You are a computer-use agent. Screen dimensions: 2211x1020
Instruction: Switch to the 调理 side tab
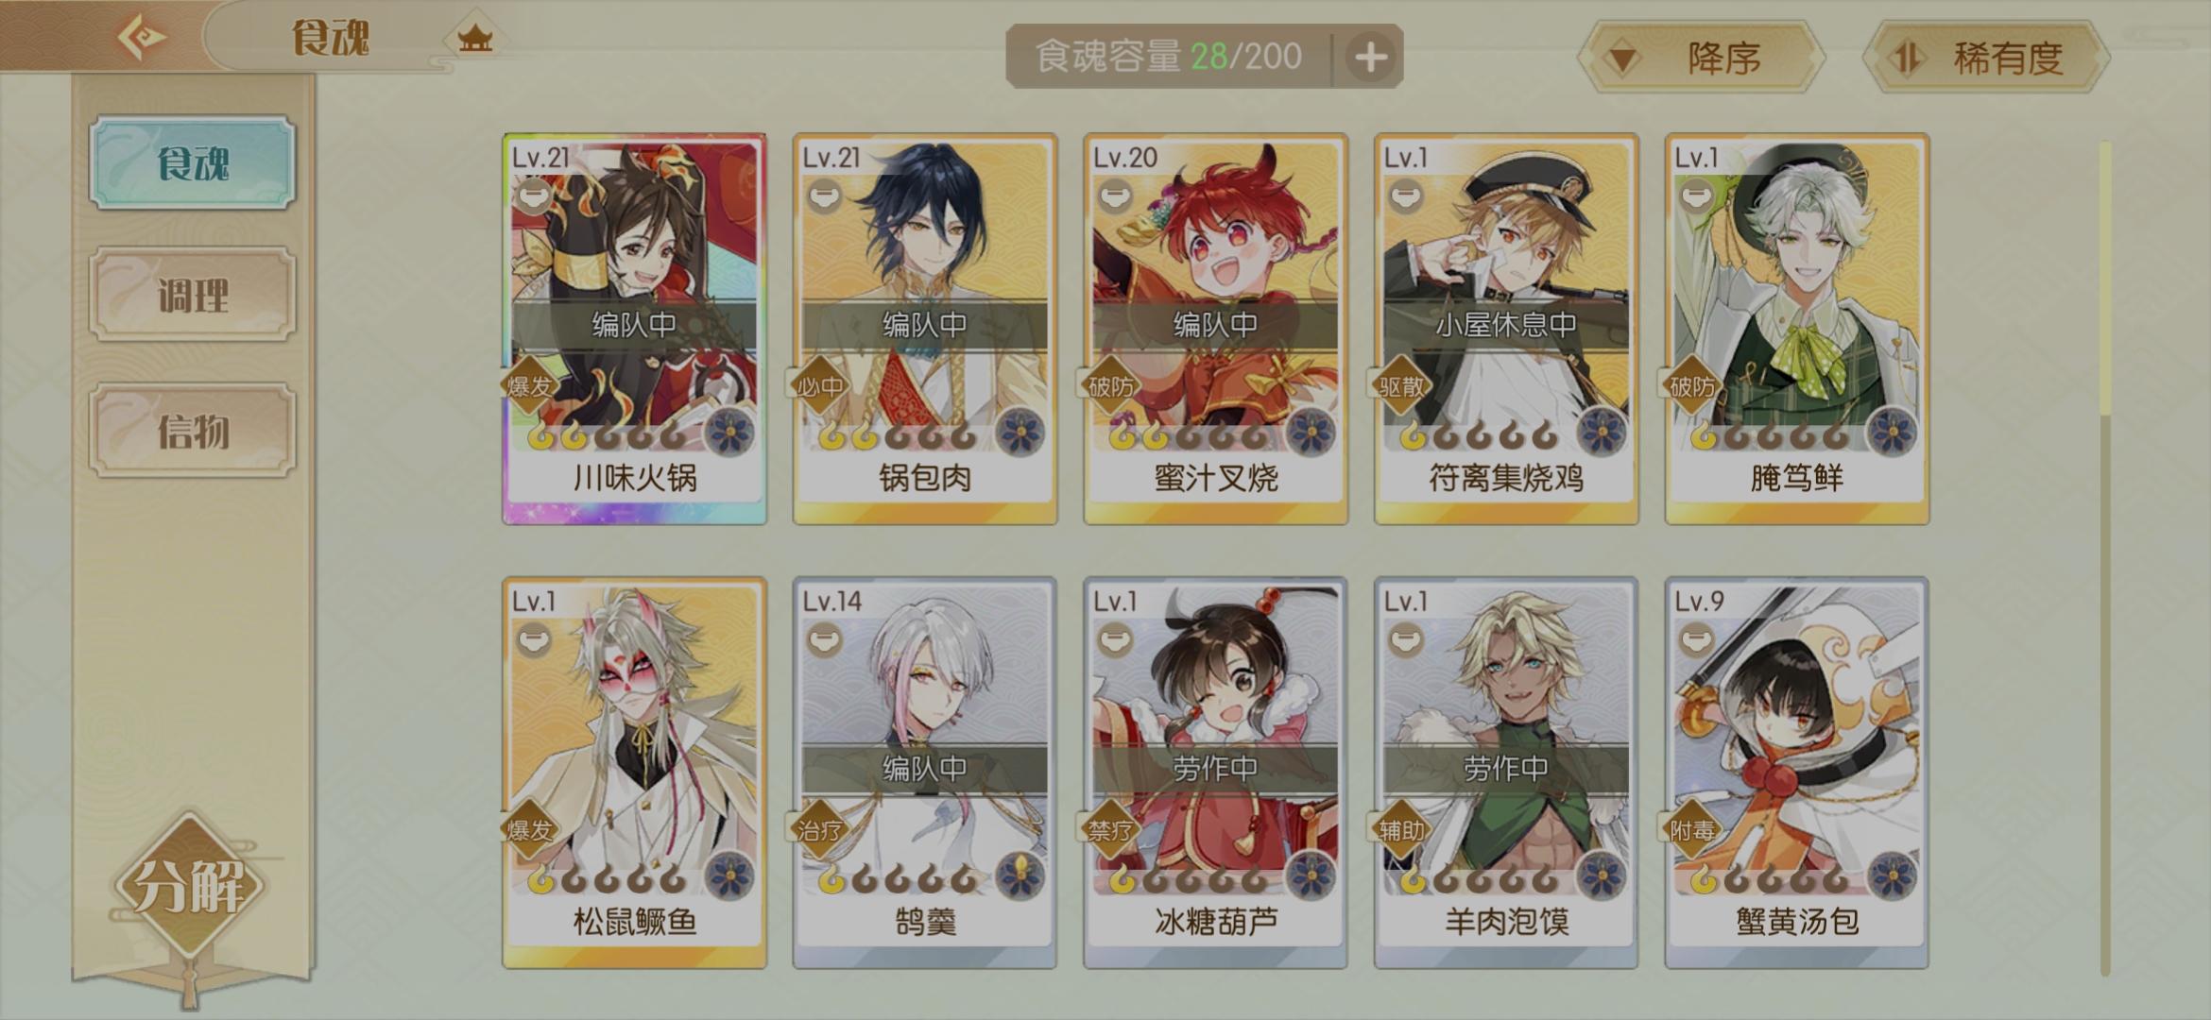click(x=193, y=295)
